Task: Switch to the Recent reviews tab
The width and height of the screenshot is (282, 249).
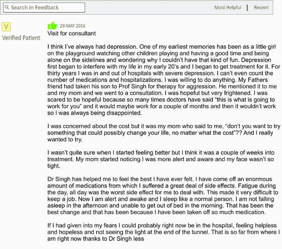Action: point(261,7)
